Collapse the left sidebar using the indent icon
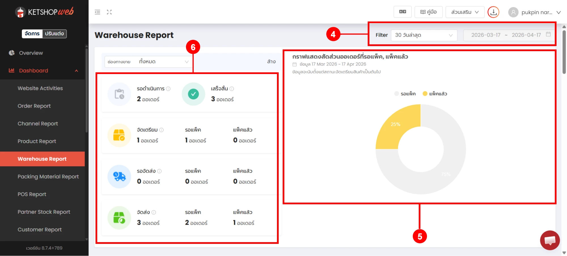The width and height of the screenshot is (567, 256). pyautogui.click(x=97, y=12)
